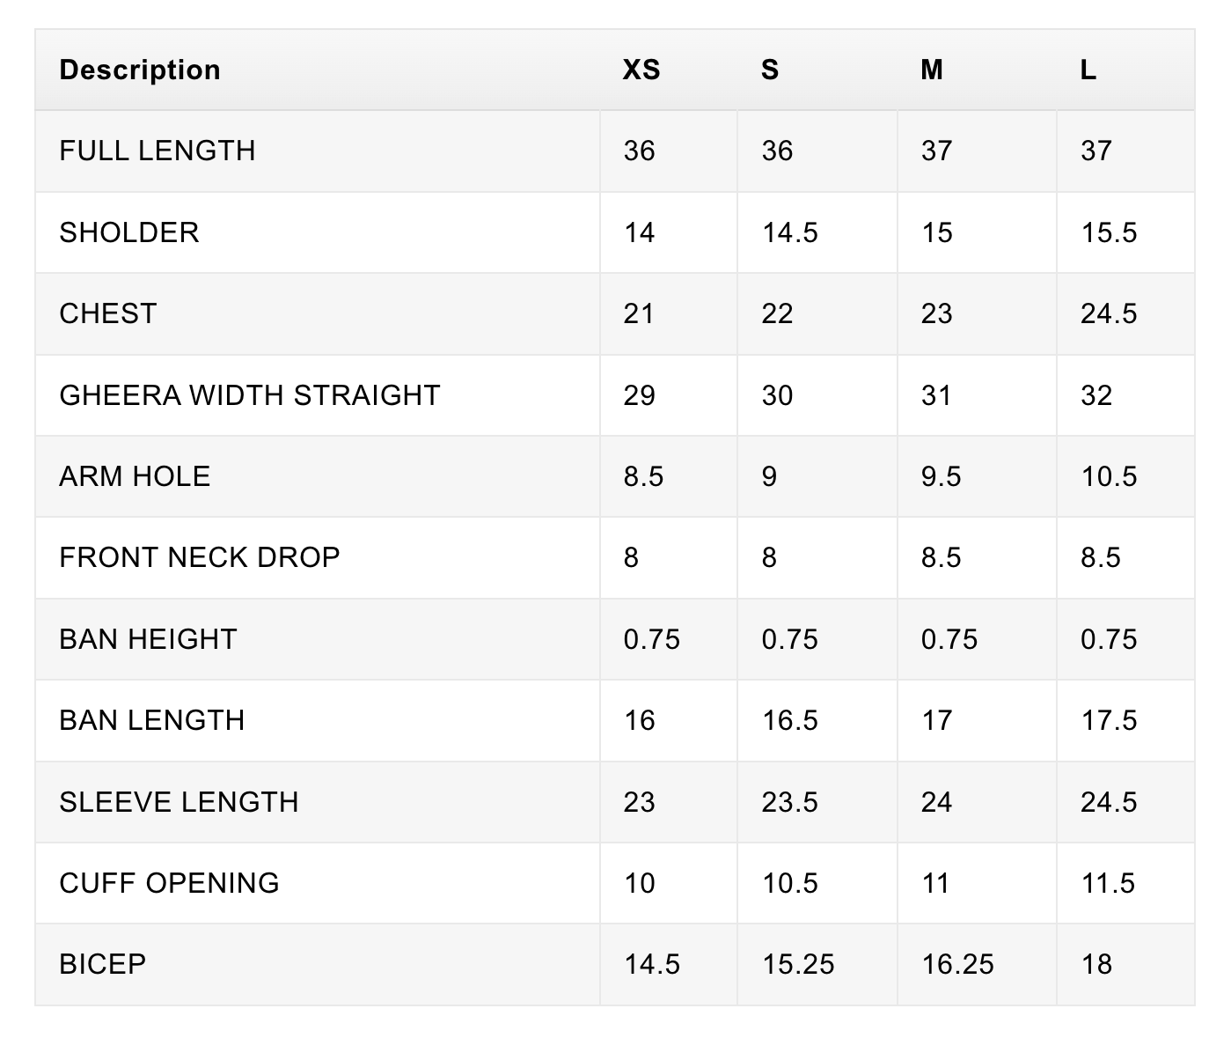
Task: Click the SLEEVE LENGTH row label
Action: (180, 802)
